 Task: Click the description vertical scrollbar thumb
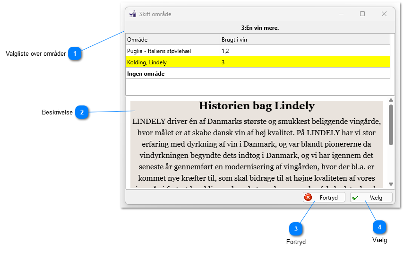pos(391,125)
